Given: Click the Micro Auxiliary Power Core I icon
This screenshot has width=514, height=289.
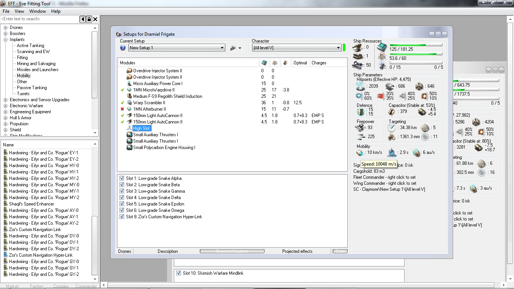Looking at the screenshot, I should click(129, 84).
